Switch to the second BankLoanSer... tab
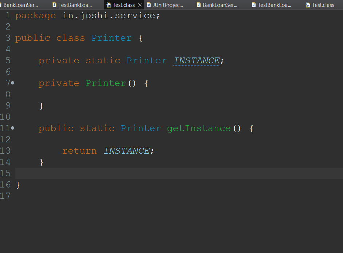Image resolution: width=343 pixels, height=253 pixels. (220, 5)
